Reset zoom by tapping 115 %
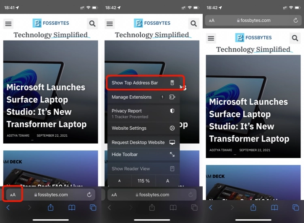This screenshot has width=304, height=223. point(143,181)
